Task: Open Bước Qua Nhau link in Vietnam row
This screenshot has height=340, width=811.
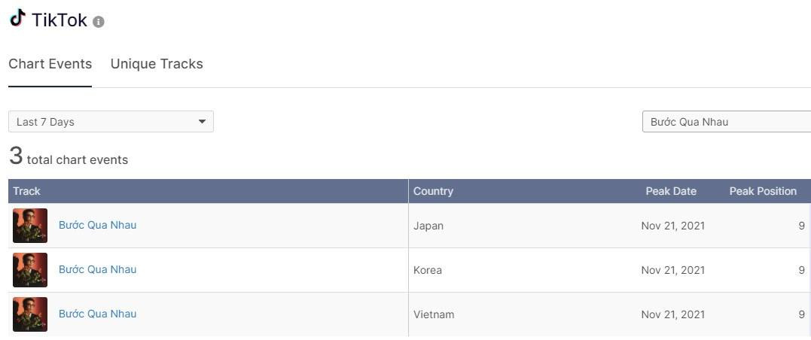Action: [98, 314]
